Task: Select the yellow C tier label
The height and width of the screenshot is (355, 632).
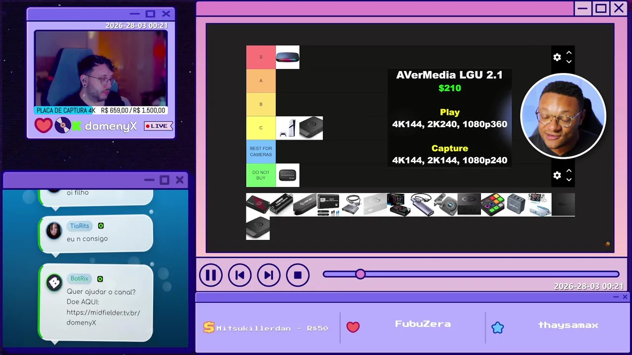Action: pyautogui.click(x=261, y=128)
